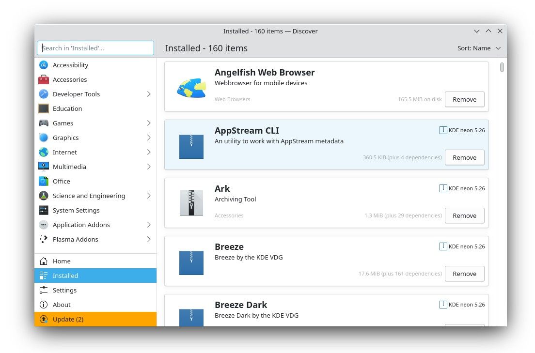Click the Installed list icon

point(43,276)
